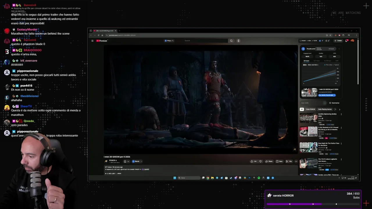This screenshot has height=209, width=372.
Task: Open the Marathon recommended video thumbnail
Action: [x=308, y=147]
